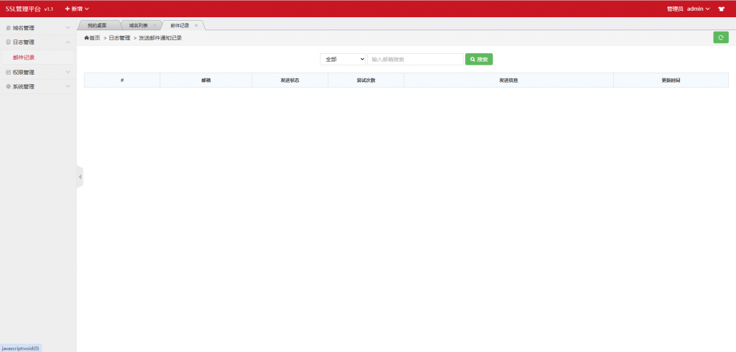Screen dimensions: 736x352
Task: Click the green 搜索 button
Action: pyautogui.click(x=479, y=59)
